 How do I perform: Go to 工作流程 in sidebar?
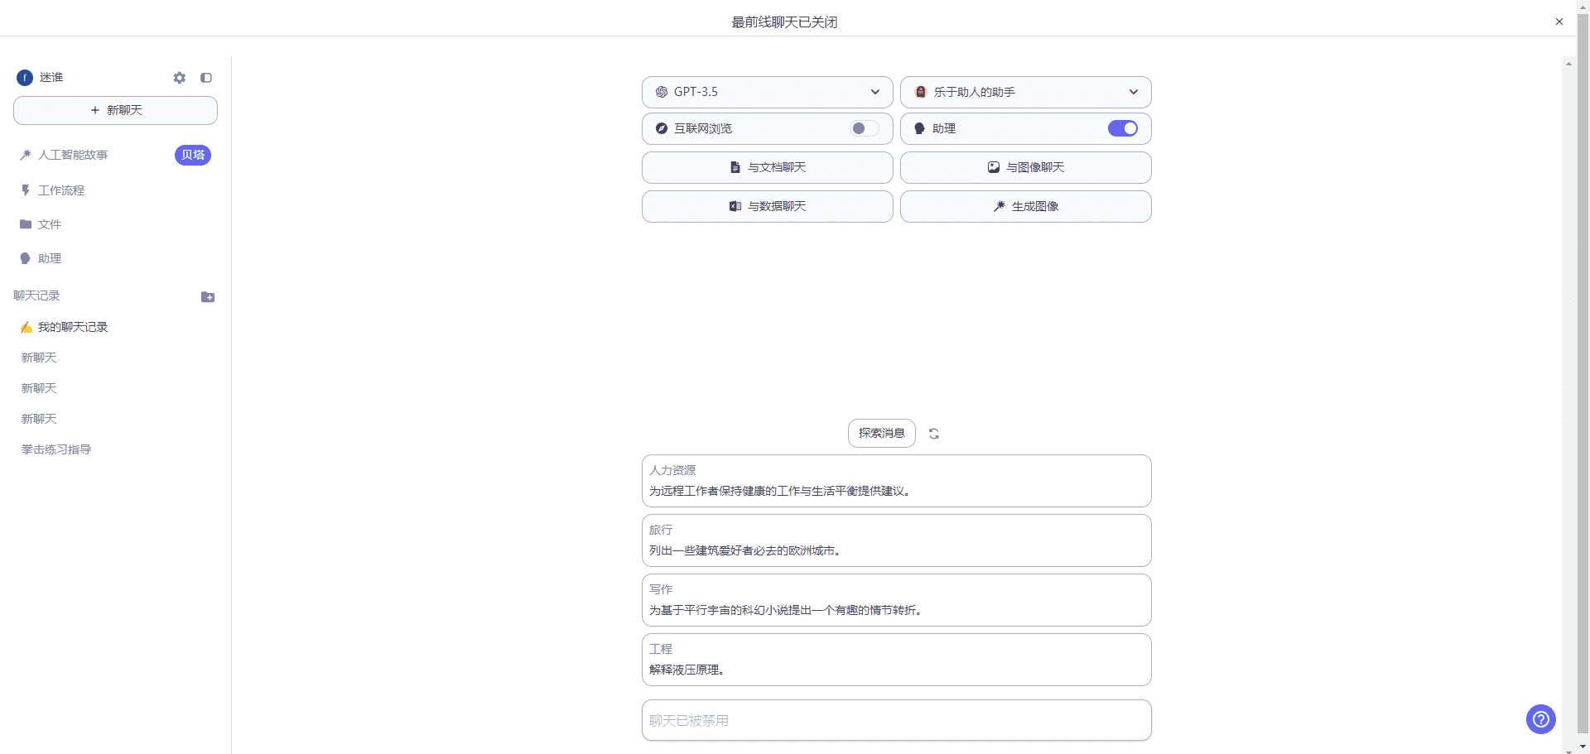(61, 190)
